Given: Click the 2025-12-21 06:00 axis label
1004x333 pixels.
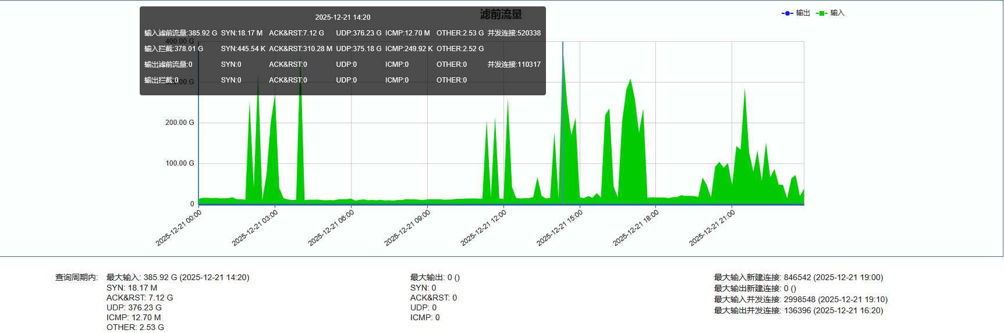Looking at the screenshot, I should (331, 228).
